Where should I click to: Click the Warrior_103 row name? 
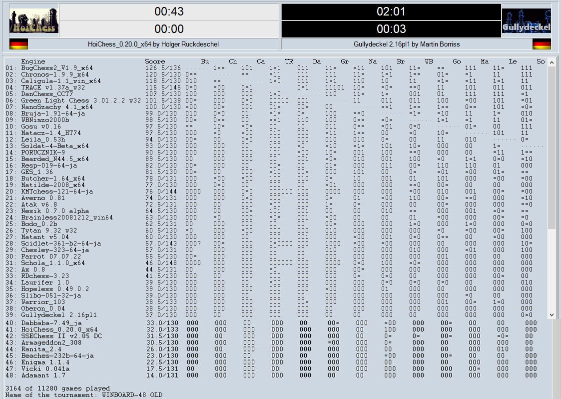(43, 301)
